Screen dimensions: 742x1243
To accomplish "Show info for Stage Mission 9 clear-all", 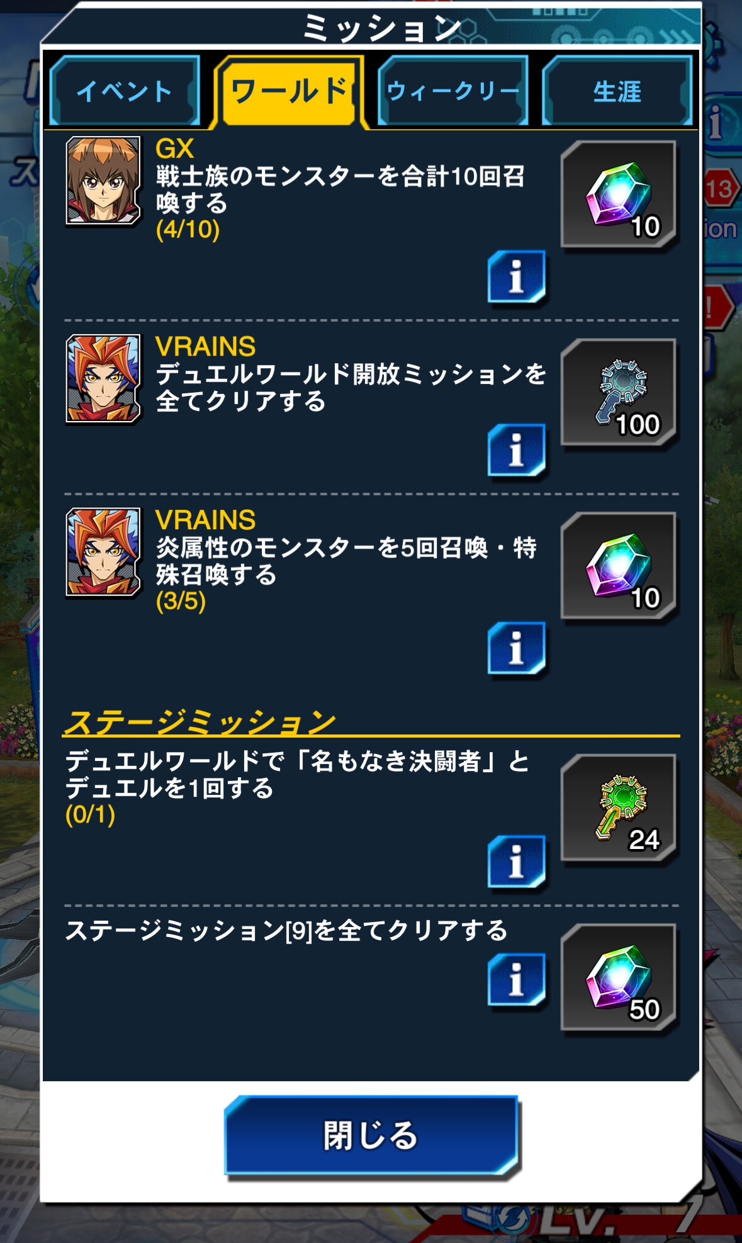I will click(x=517, y=980).
